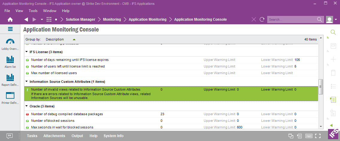
Task: Click the right-panel list view icon
Action: [333, 86]
